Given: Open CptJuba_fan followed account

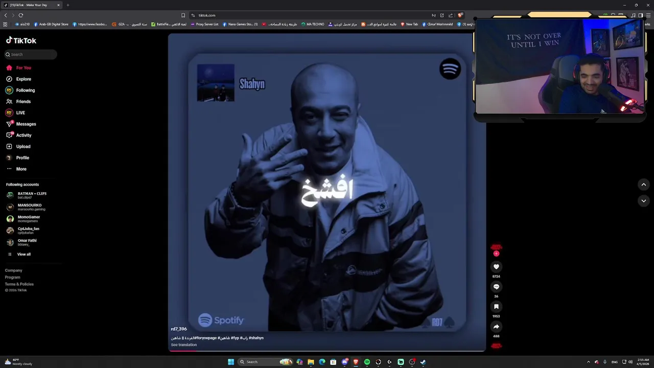Looking at the screenshot, I should point(23,231).
